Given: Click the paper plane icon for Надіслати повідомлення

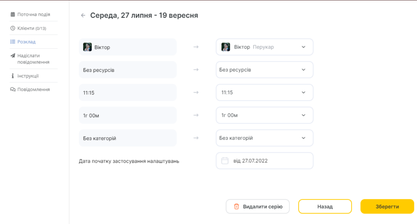Looking at the screenshot, I should click(x=13, y=55).
